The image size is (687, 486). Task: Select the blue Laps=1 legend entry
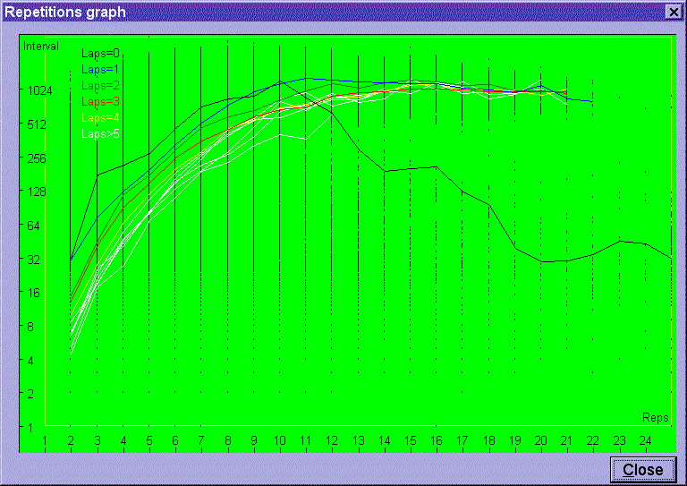click(x=100, y=69)
